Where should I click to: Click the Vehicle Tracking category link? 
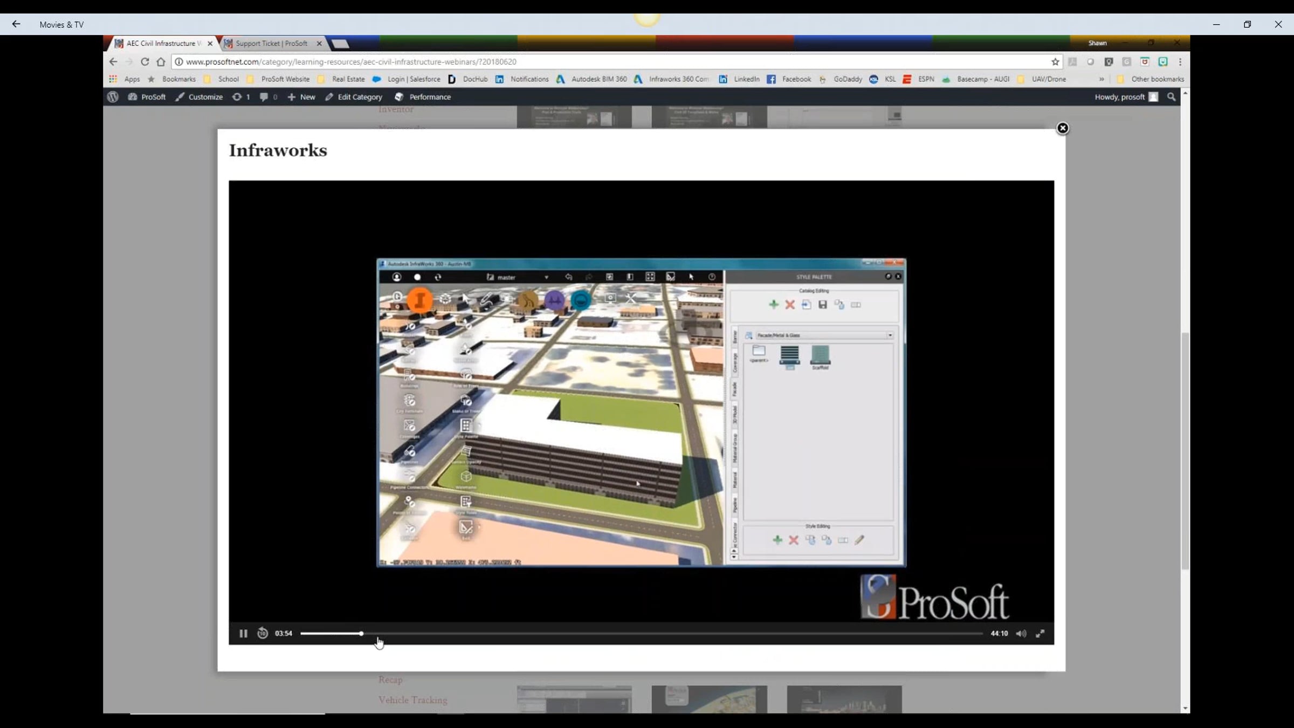(x=412, y=700)
